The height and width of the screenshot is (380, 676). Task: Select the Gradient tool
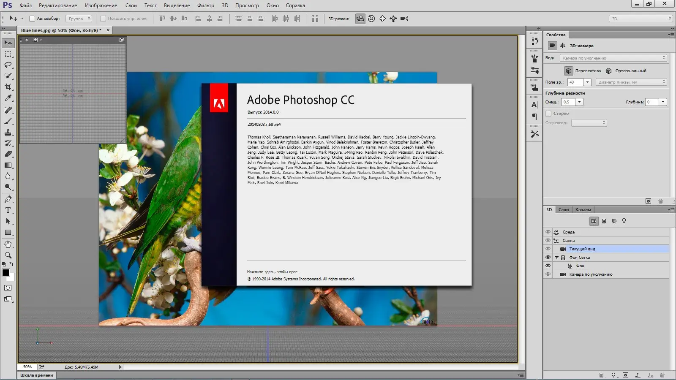click(8, 165)
